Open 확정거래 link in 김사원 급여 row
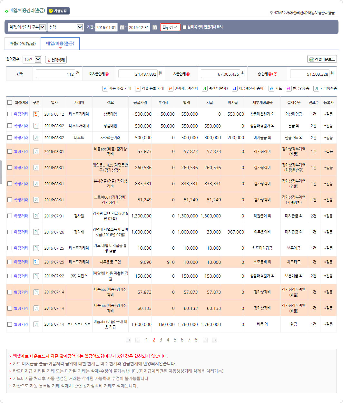 coord(21,216)
